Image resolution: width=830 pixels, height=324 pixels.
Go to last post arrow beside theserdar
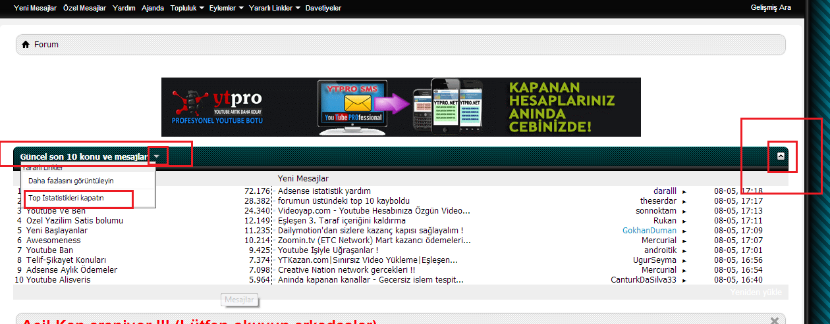pos(684,202)
